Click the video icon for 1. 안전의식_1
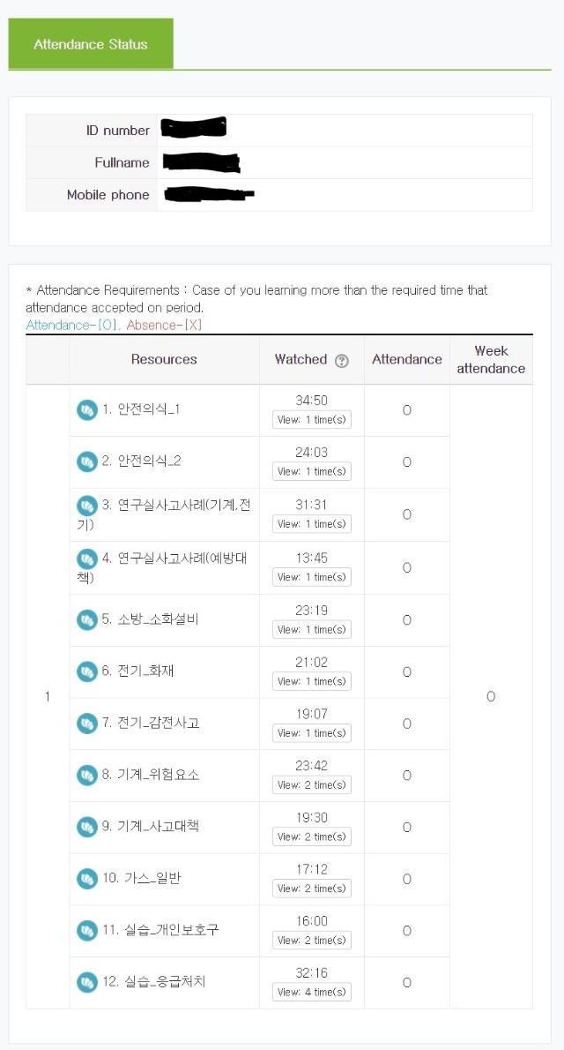The height and width of the screenshot is (1050, 564). (x=87, y=410)
